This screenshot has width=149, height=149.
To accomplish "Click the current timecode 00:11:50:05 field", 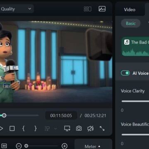I will coord(61,115).
